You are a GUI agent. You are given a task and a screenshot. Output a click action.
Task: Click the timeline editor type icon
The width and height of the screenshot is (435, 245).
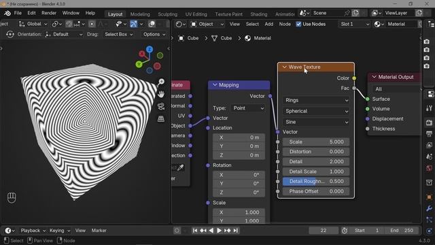pos(10,231)
